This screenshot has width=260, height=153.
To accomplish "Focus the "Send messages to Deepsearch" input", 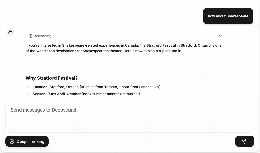I will [x=130, y=117].
